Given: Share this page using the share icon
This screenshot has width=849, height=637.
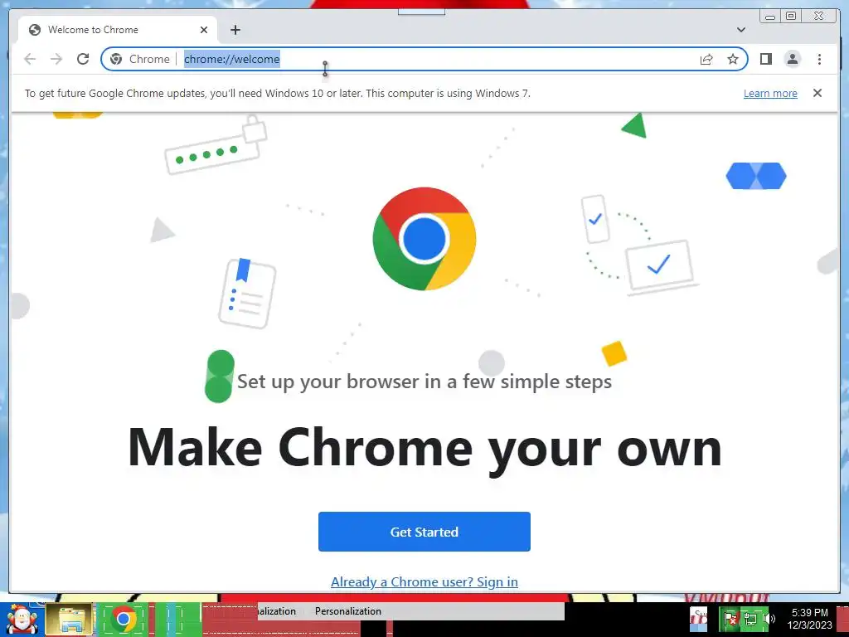Looking at the screenshot, I should (706, 59).
